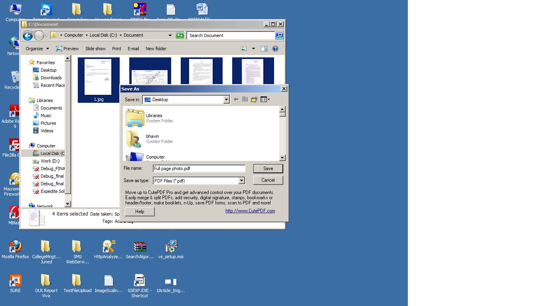541x306 pixels.
Task: Click the Search Document box
Action: [231, 35]
